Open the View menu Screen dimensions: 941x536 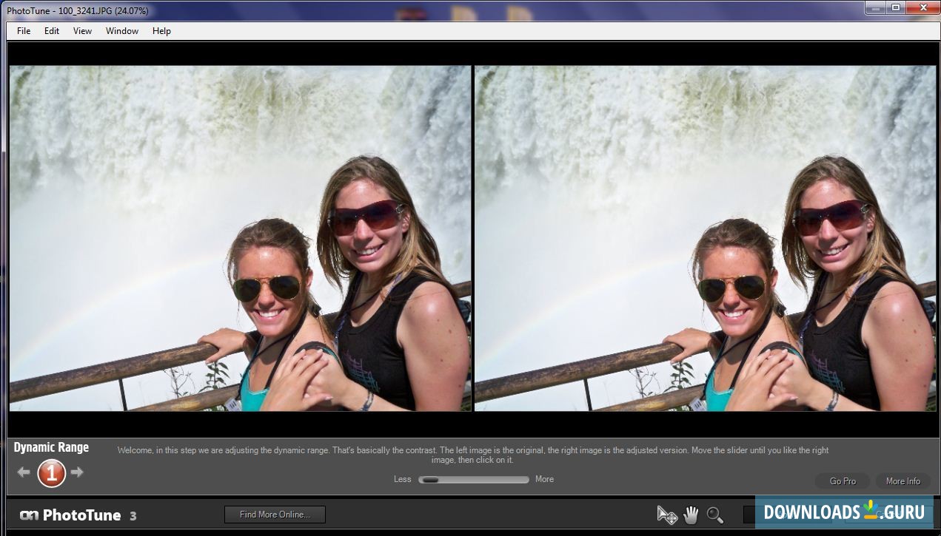click(82, 31)
